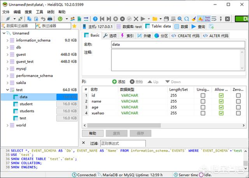
Task: Click the new query tab icon
Action: [x=211, y=27]
